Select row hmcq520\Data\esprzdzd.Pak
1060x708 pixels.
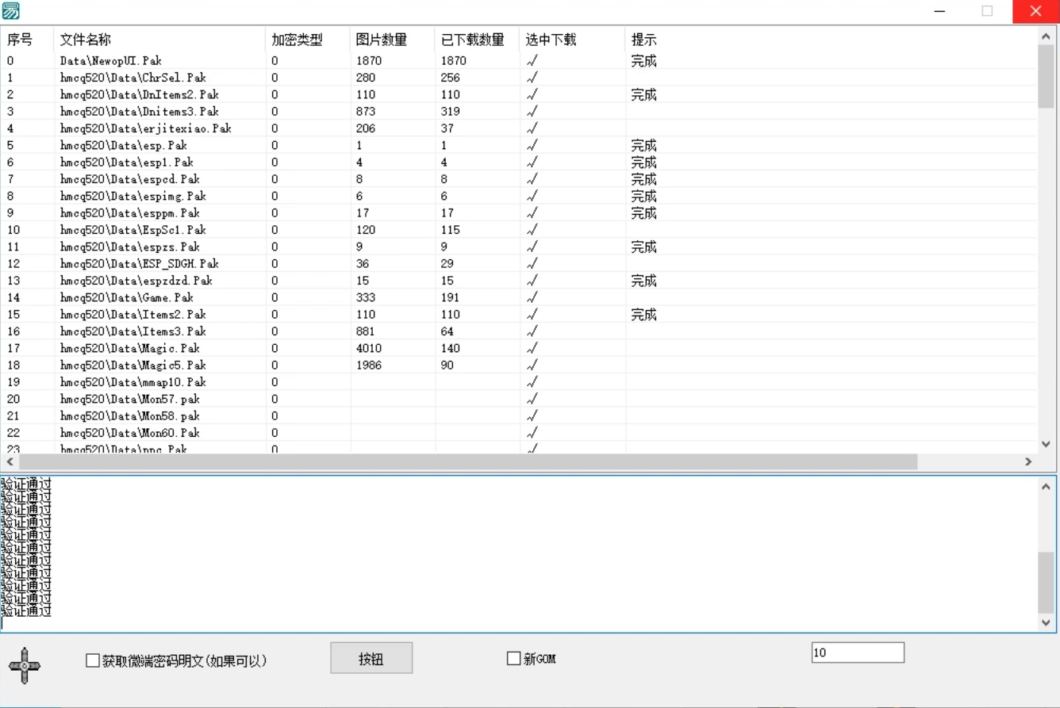point(519,281)
